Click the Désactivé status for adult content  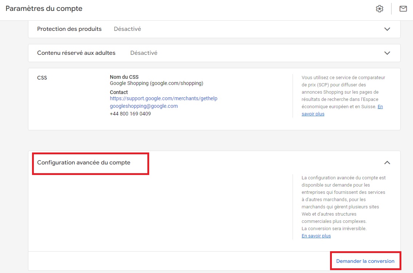coord(144,53)
